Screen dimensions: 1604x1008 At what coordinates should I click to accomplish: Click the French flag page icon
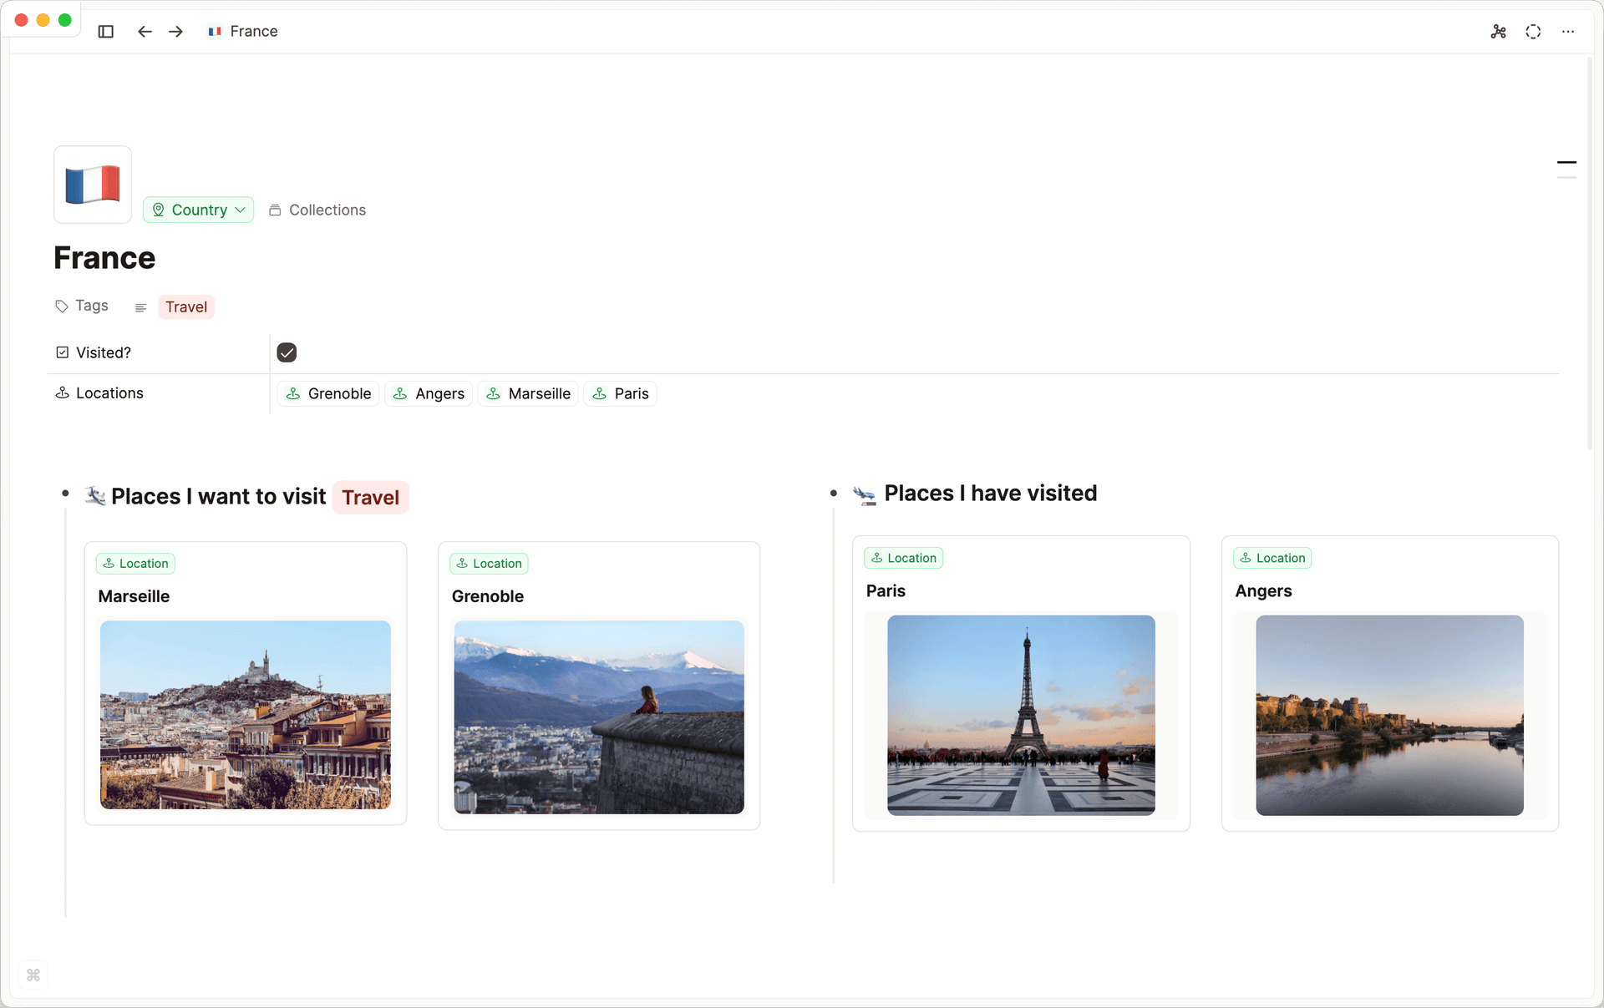[x=93, y=185]
